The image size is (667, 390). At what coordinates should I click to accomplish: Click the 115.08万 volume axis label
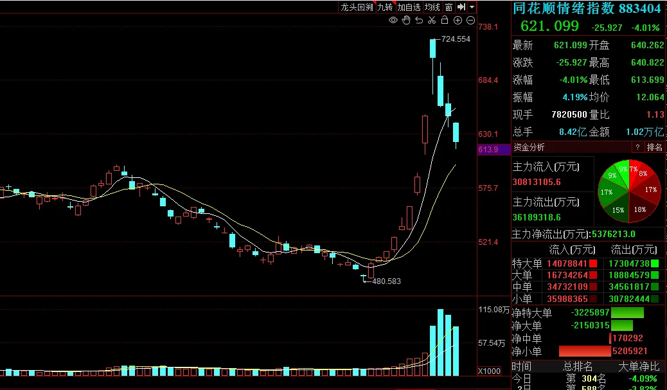[494, 310]
